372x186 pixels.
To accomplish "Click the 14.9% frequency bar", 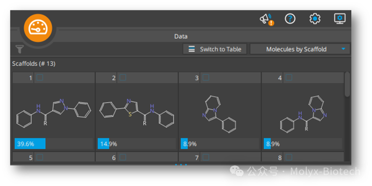I will click(x=137, y=144).
